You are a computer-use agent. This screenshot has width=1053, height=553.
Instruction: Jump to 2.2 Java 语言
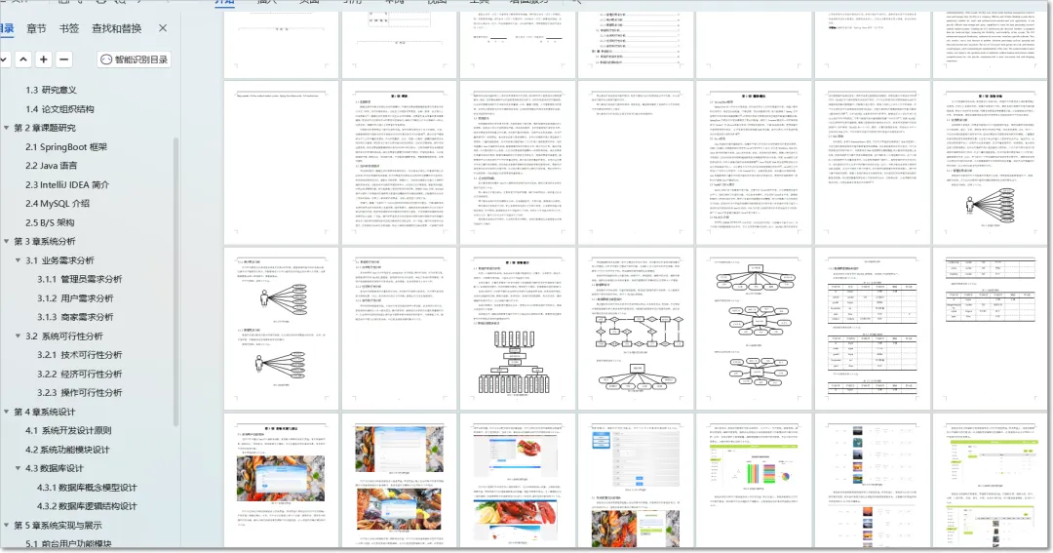point(51,165)
